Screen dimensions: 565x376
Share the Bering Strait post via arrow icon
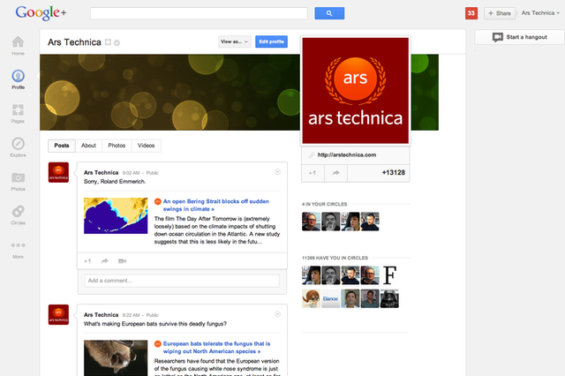tap(105, 261)
